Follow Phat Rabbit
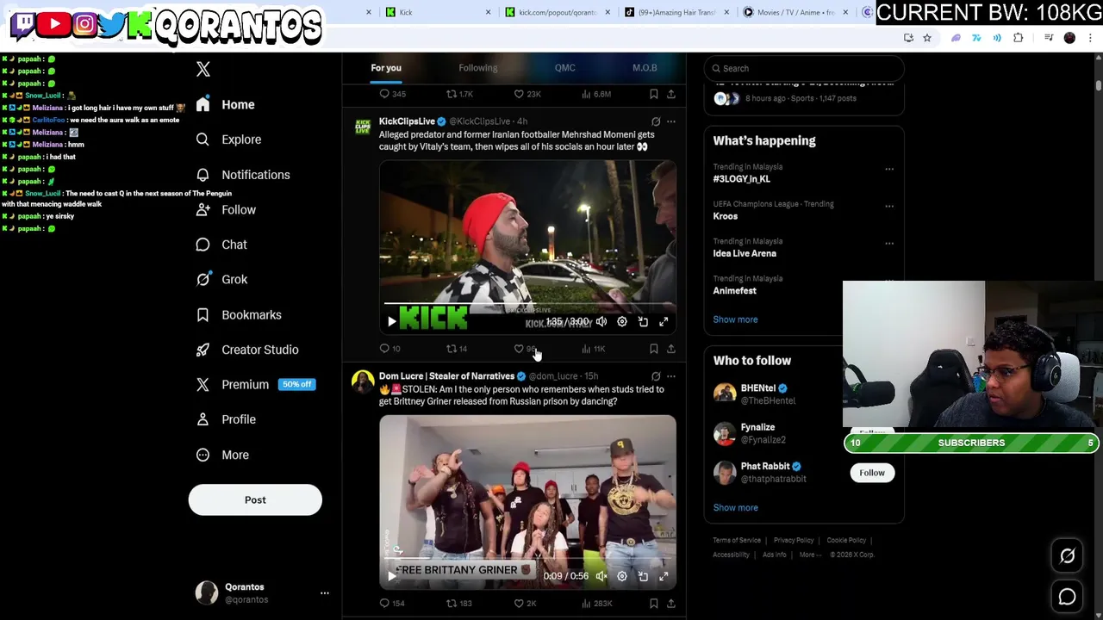Image resolution: width=1103 pixels, height=620 pixels. click(872, 473)
